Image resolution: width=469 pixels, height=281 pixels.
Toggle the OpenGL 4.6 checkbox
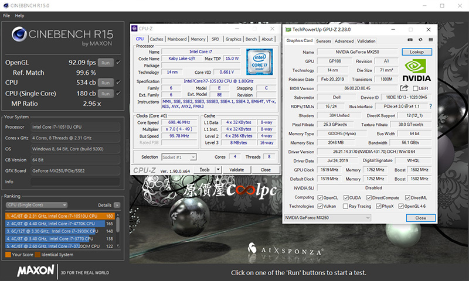click(x=401, y=206)
